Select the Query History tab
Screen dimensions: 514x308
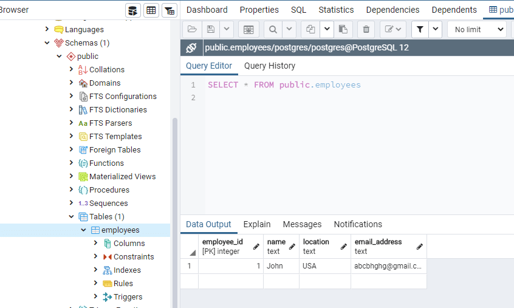pyautogui.click(x=270, y=66)
